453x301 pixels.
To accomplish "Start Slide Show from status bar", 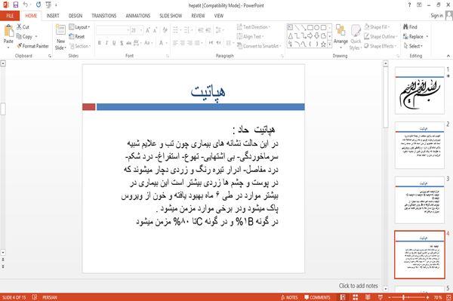I will [x=381, y=297].
